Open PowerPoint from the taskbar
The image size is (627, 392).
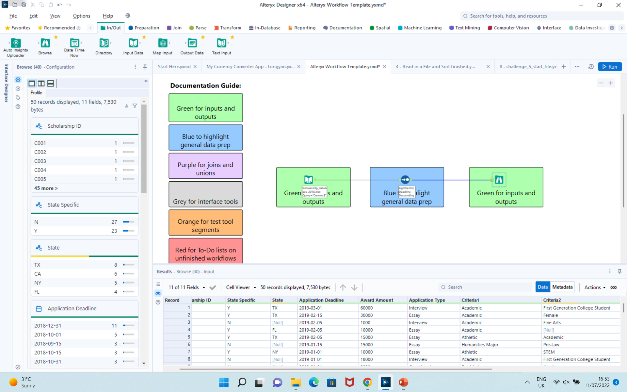click(x=403, y=382)
